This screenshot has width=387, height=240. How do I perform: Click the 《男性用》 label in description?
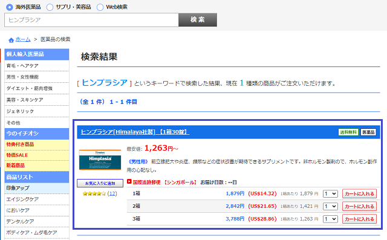click(138, 162)
